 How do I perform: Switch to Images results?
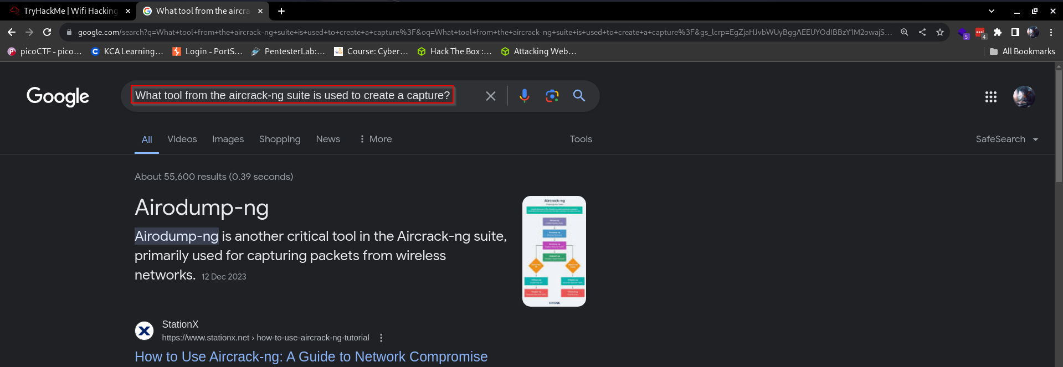[228, 139]
